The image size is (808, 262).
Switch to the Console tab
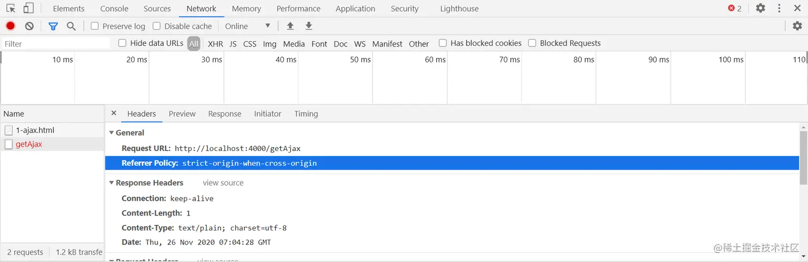(114, 9)
